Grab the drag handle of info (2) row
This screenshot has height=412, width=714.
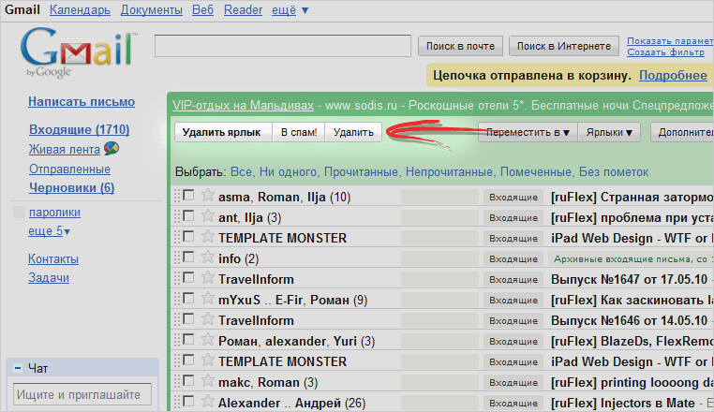[x=177, y=258]
